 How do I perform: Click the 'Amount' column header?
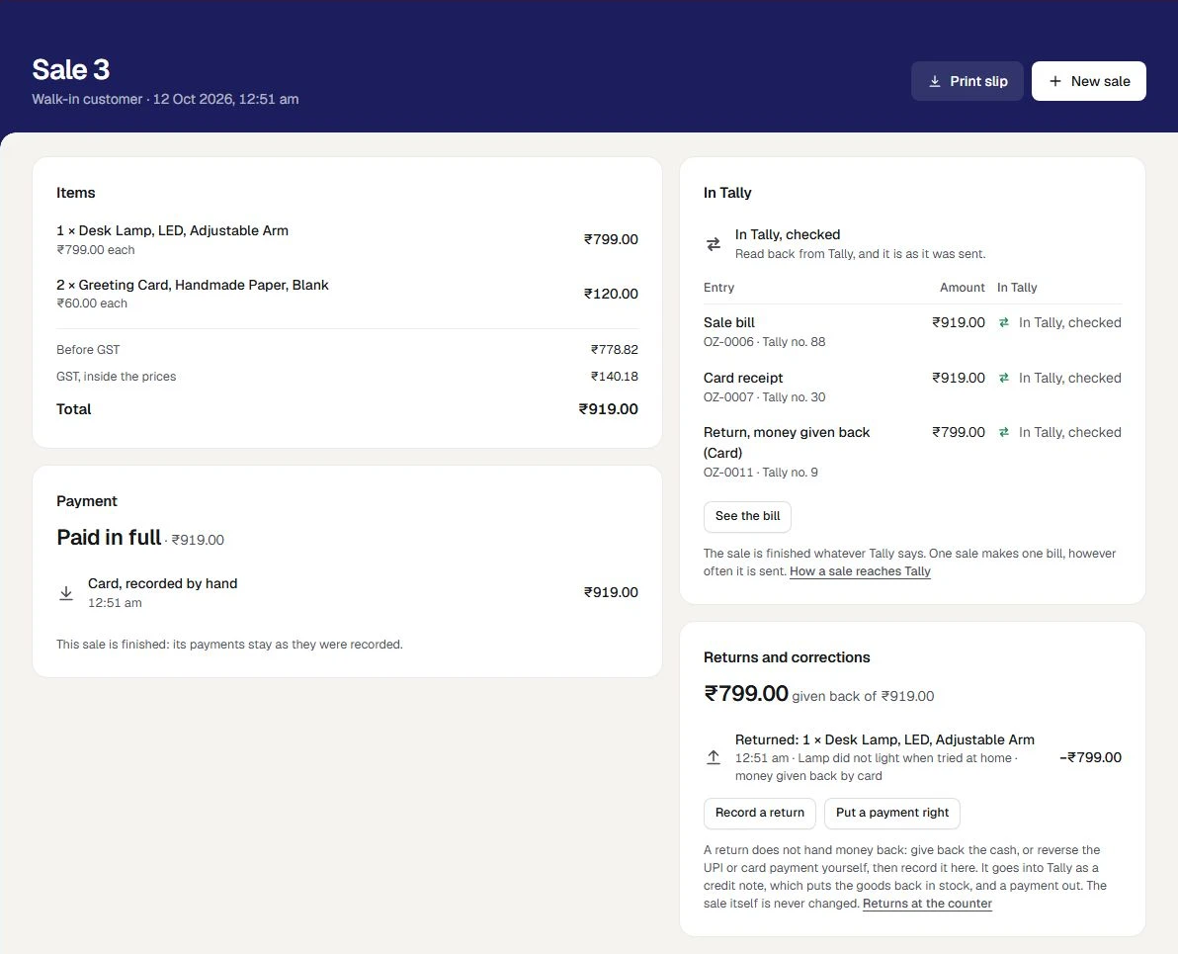click(963, 288)
